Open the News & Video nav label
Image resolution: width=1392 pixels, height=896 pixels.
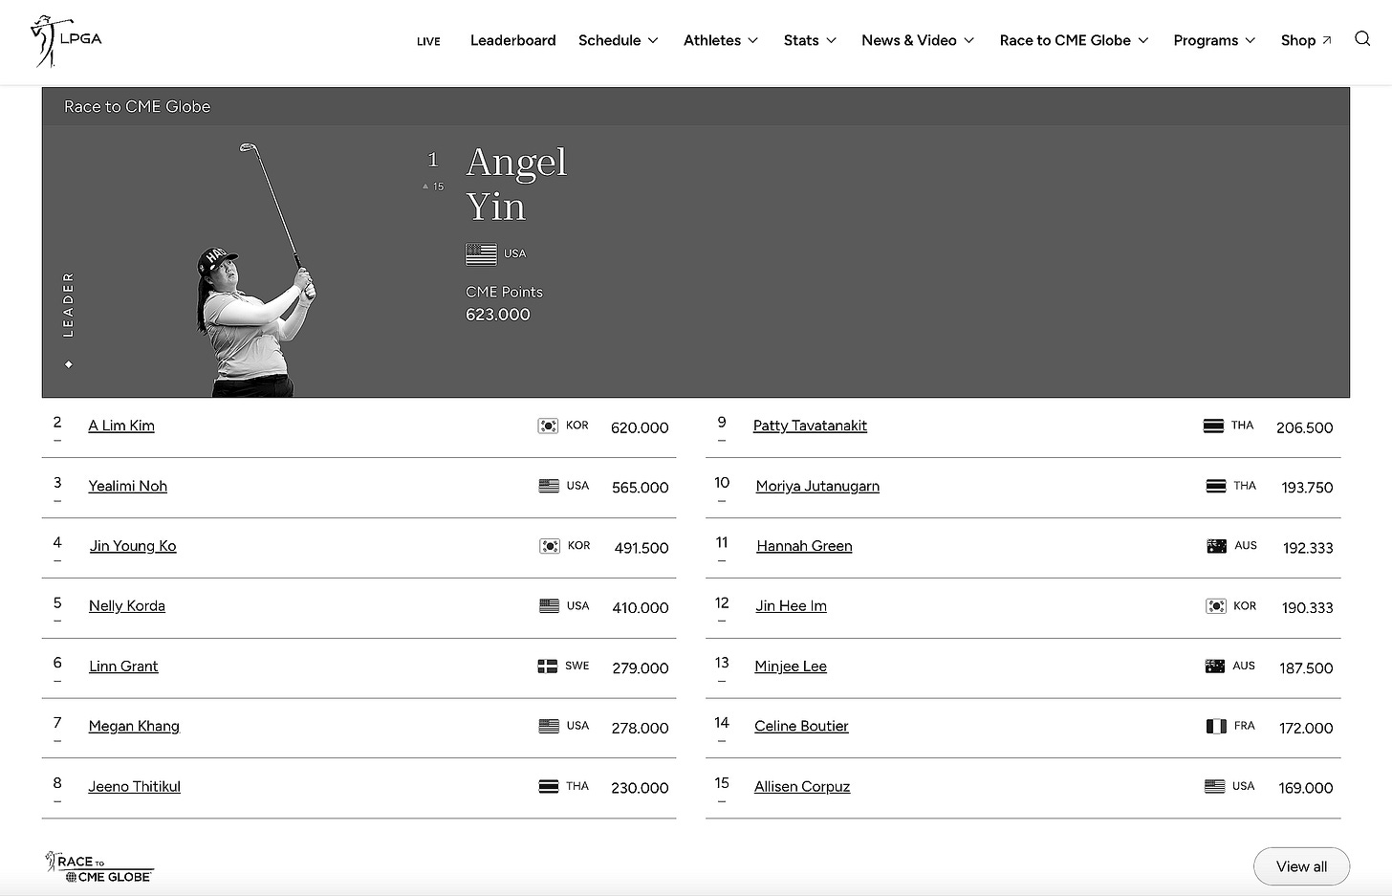pyautogui.click(x=909, y=40)
